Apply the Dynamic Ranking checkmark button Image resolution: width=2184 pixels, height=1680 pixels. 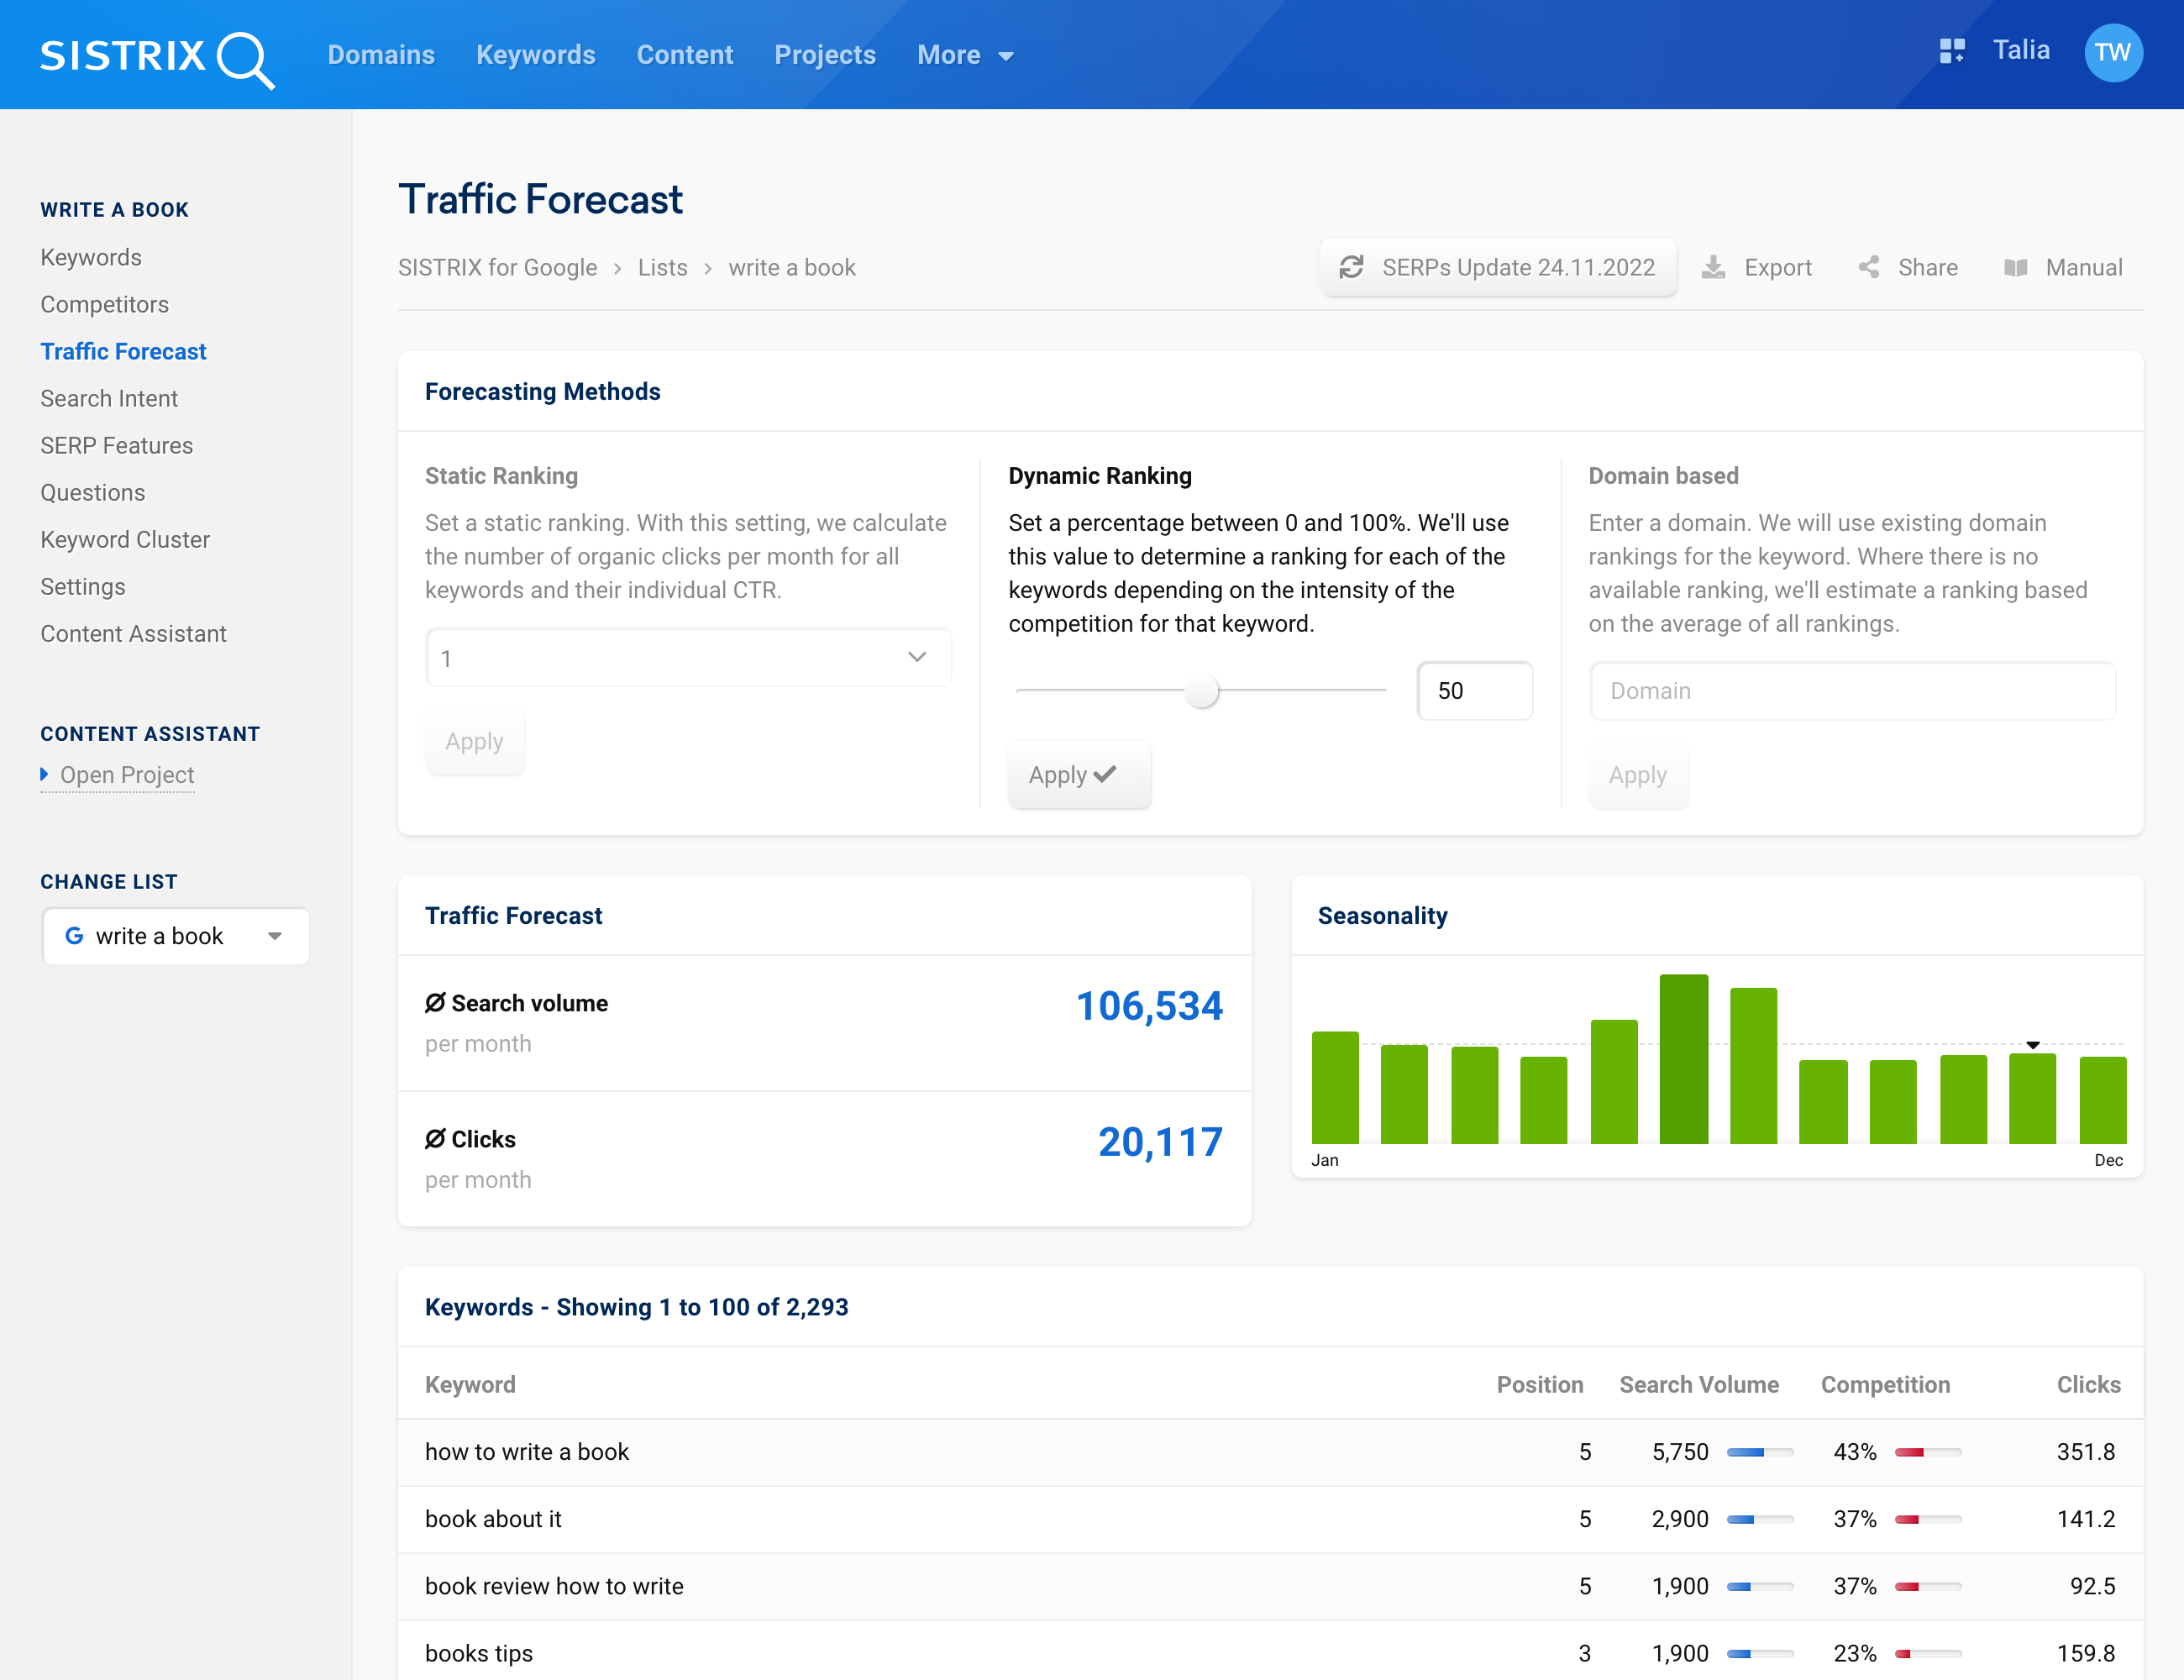pyautogui.click(x=1076, y=773)
